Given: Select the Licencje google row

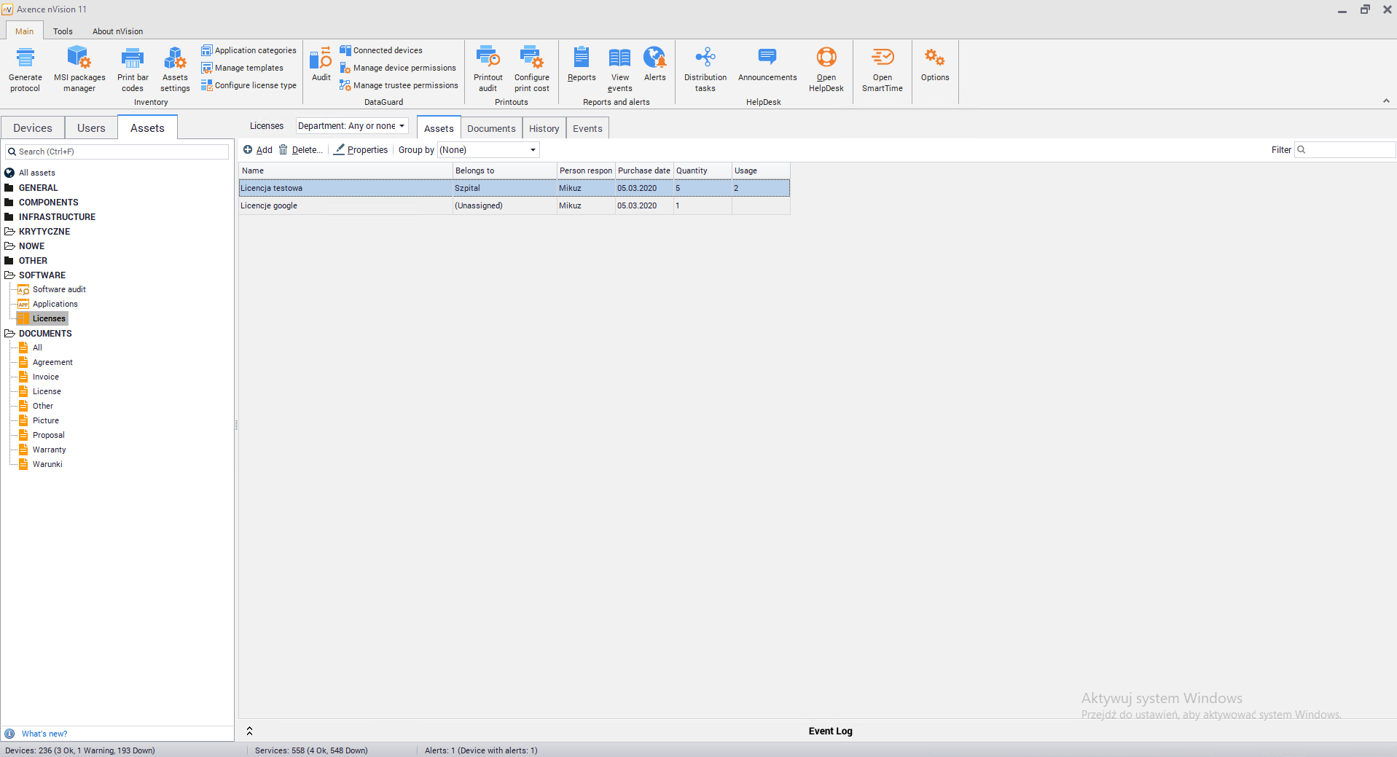Looking at the screenshot, I should (269, 205).
